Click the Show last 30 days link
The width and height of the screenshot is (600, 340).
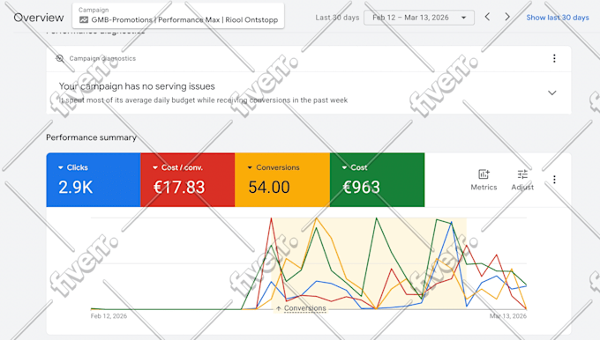[x=558, y=18]
